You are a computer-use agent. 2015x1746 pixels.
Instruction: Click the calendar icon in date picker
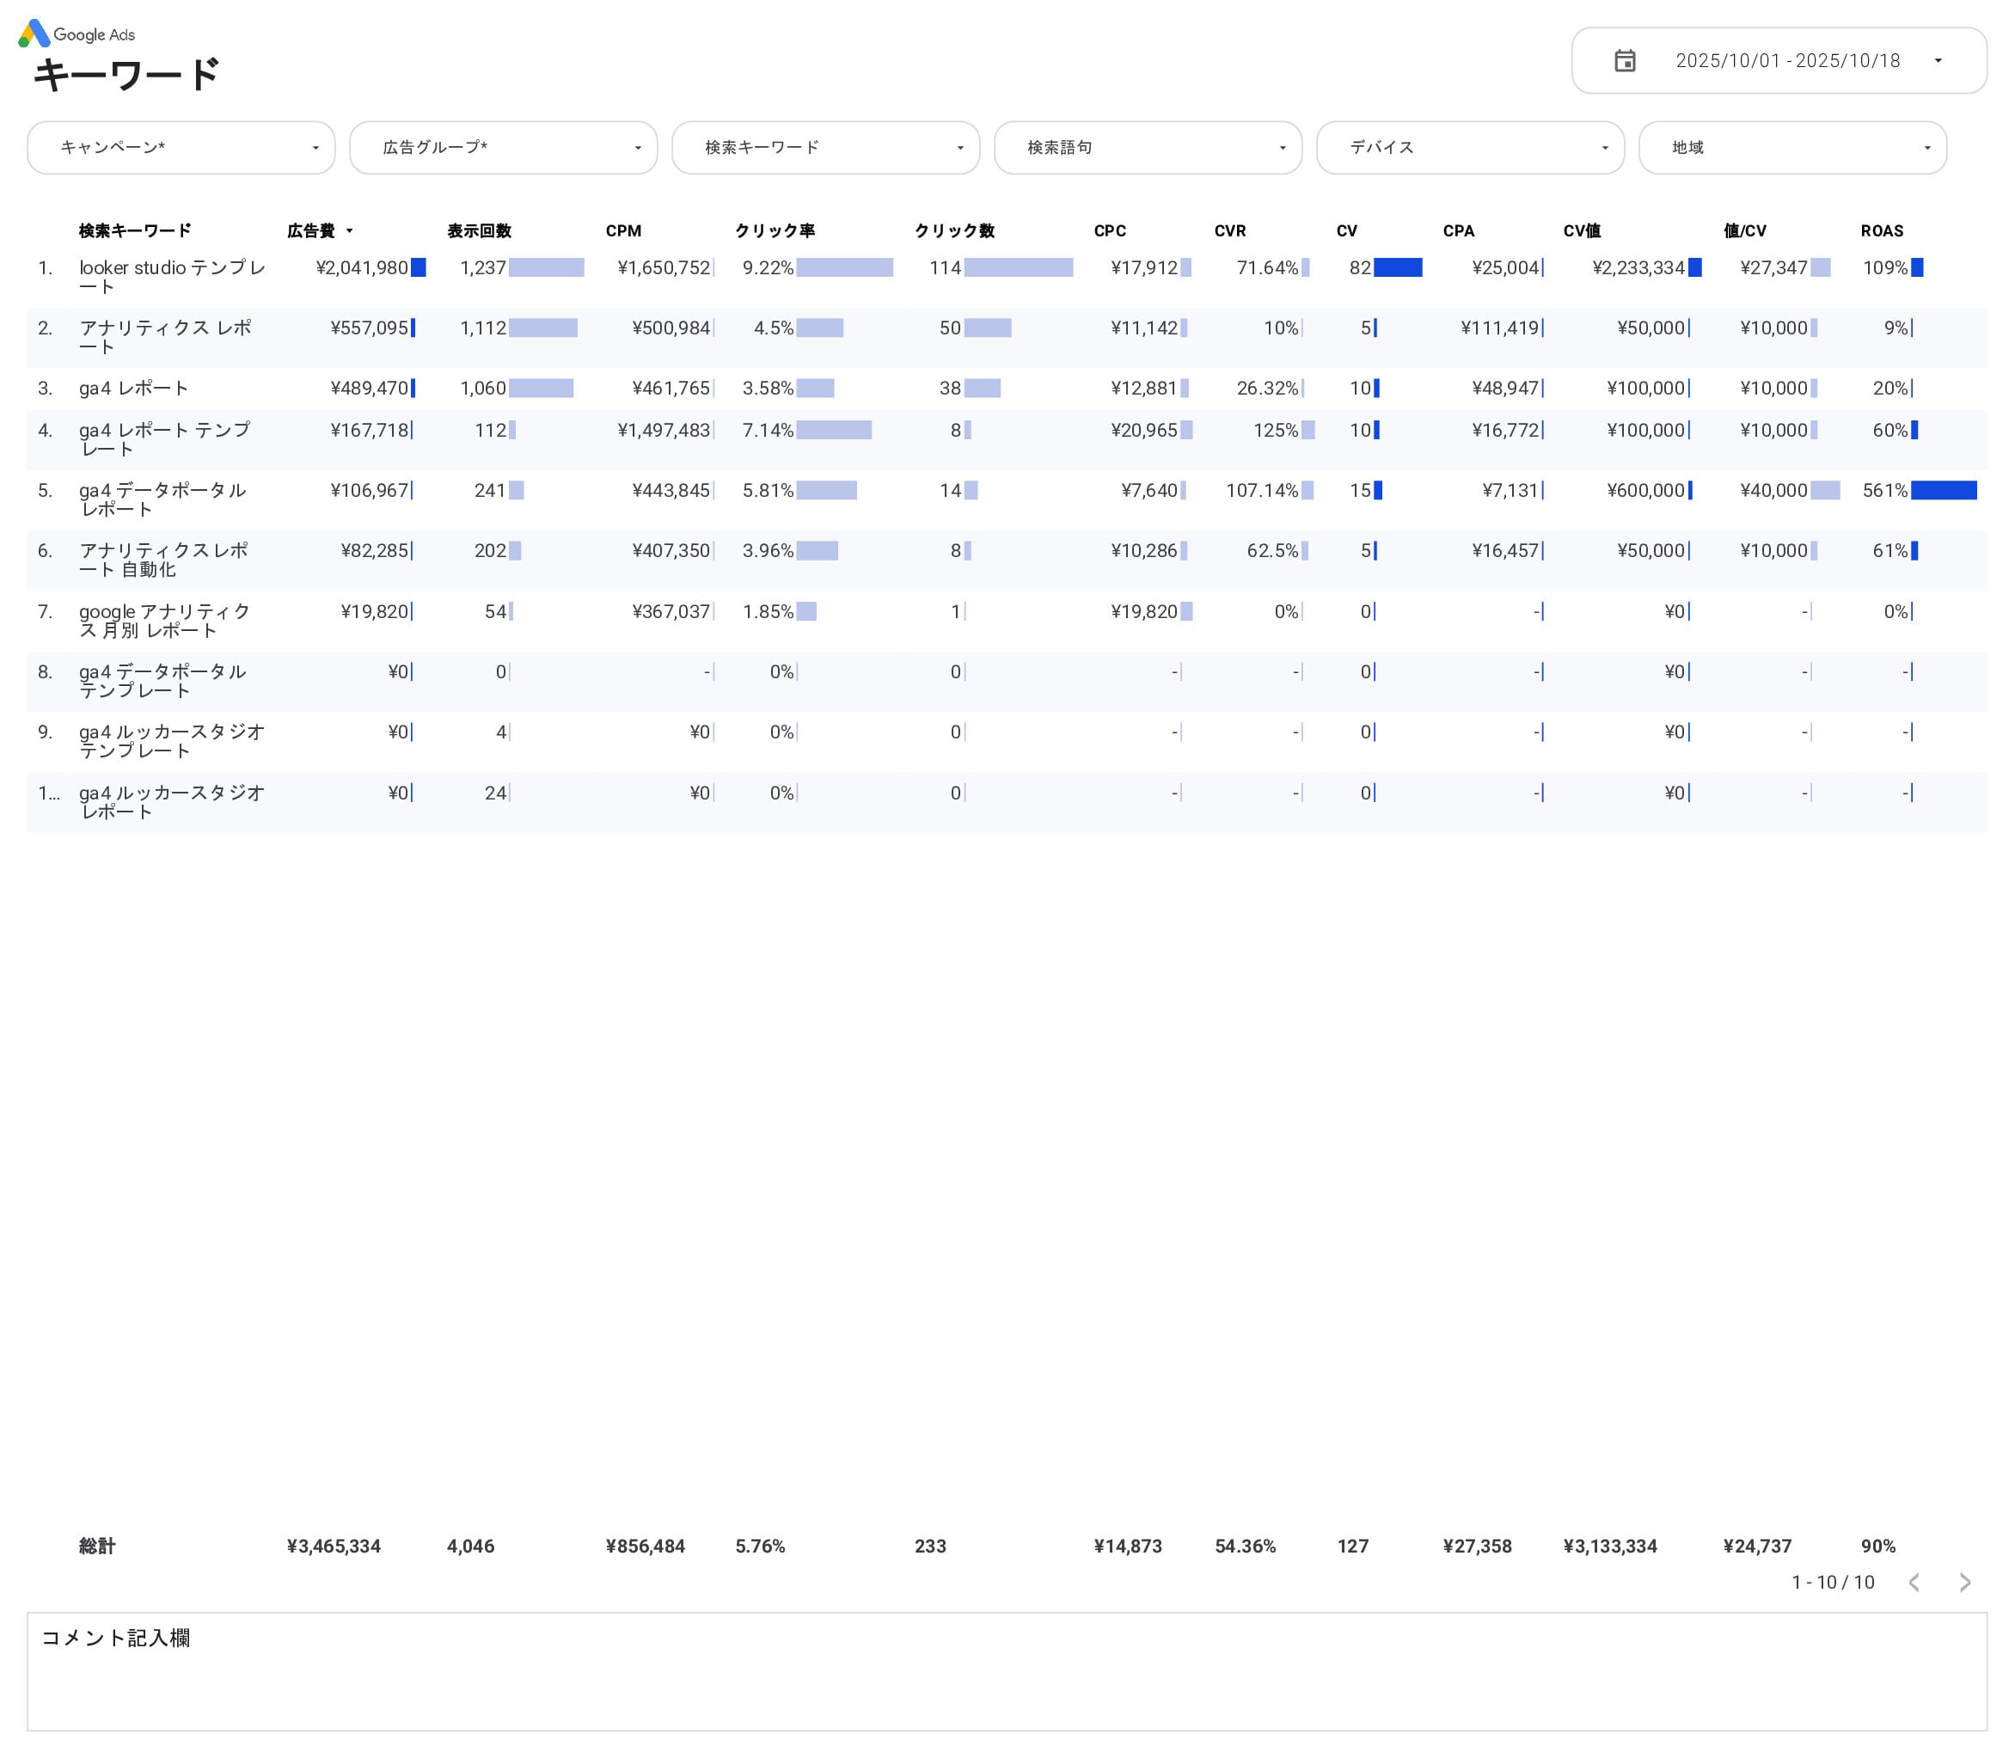tap(1624, 60)
